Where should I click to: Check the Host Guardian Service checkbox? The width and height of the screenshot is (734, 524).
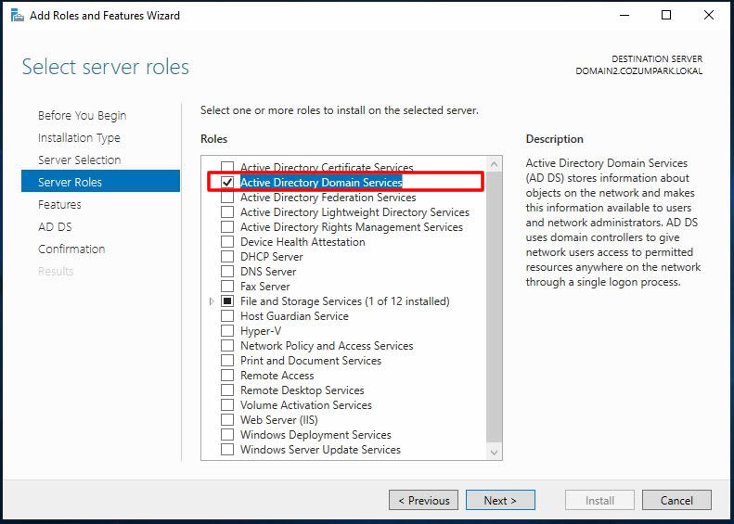point(227,316)
